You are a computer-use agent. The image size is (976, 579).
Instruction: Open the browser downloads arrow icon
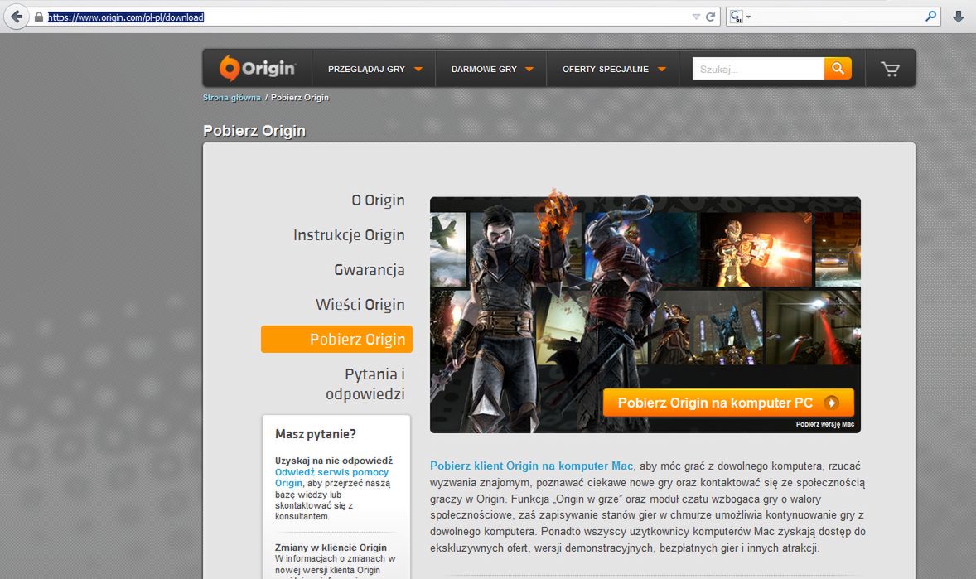959,17
